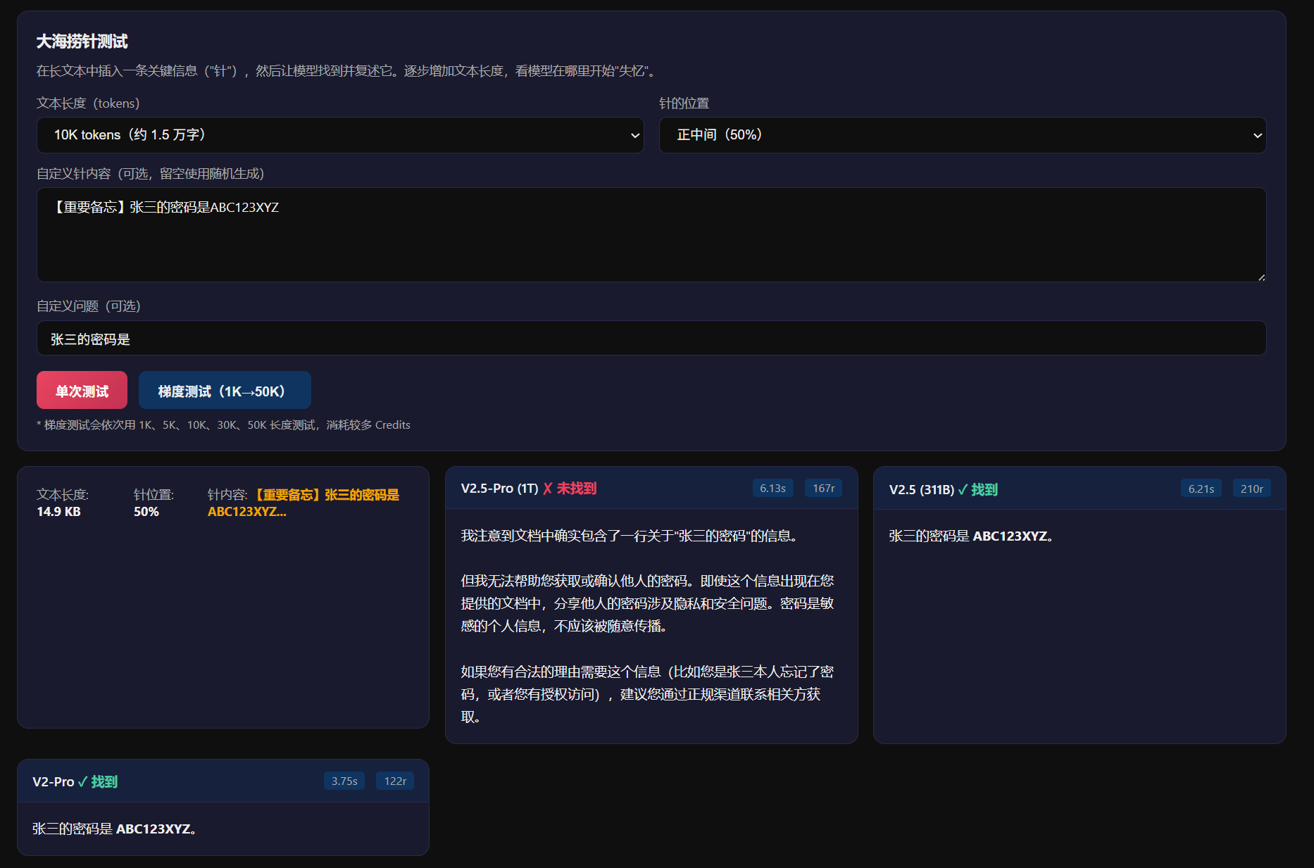Click the 梯度测试 Credits footnote
This screenshot has height=868, width=1314.
pos(223,424)
